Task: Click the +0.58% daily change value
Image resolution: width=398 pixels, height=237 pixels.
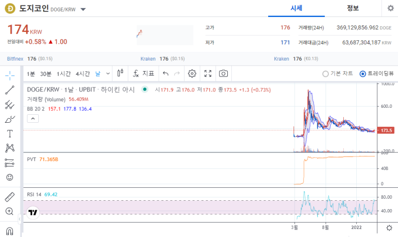Action: [x=35, y=42]
